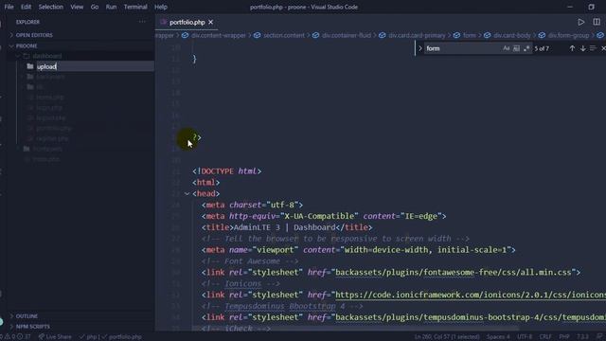Collapse the head tag fold arrow

click(187, 193)
